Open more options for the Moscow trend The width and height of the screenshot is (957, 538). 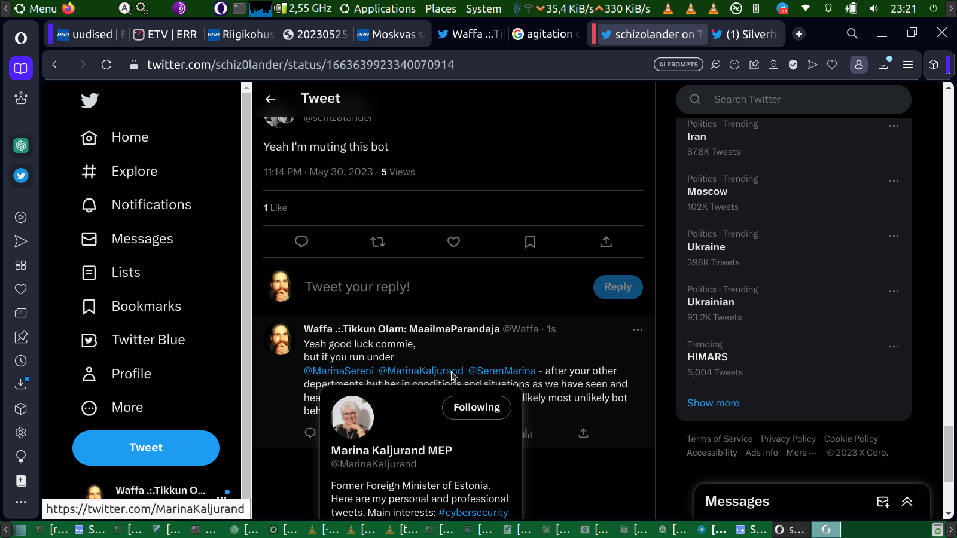tap(894, 181)
